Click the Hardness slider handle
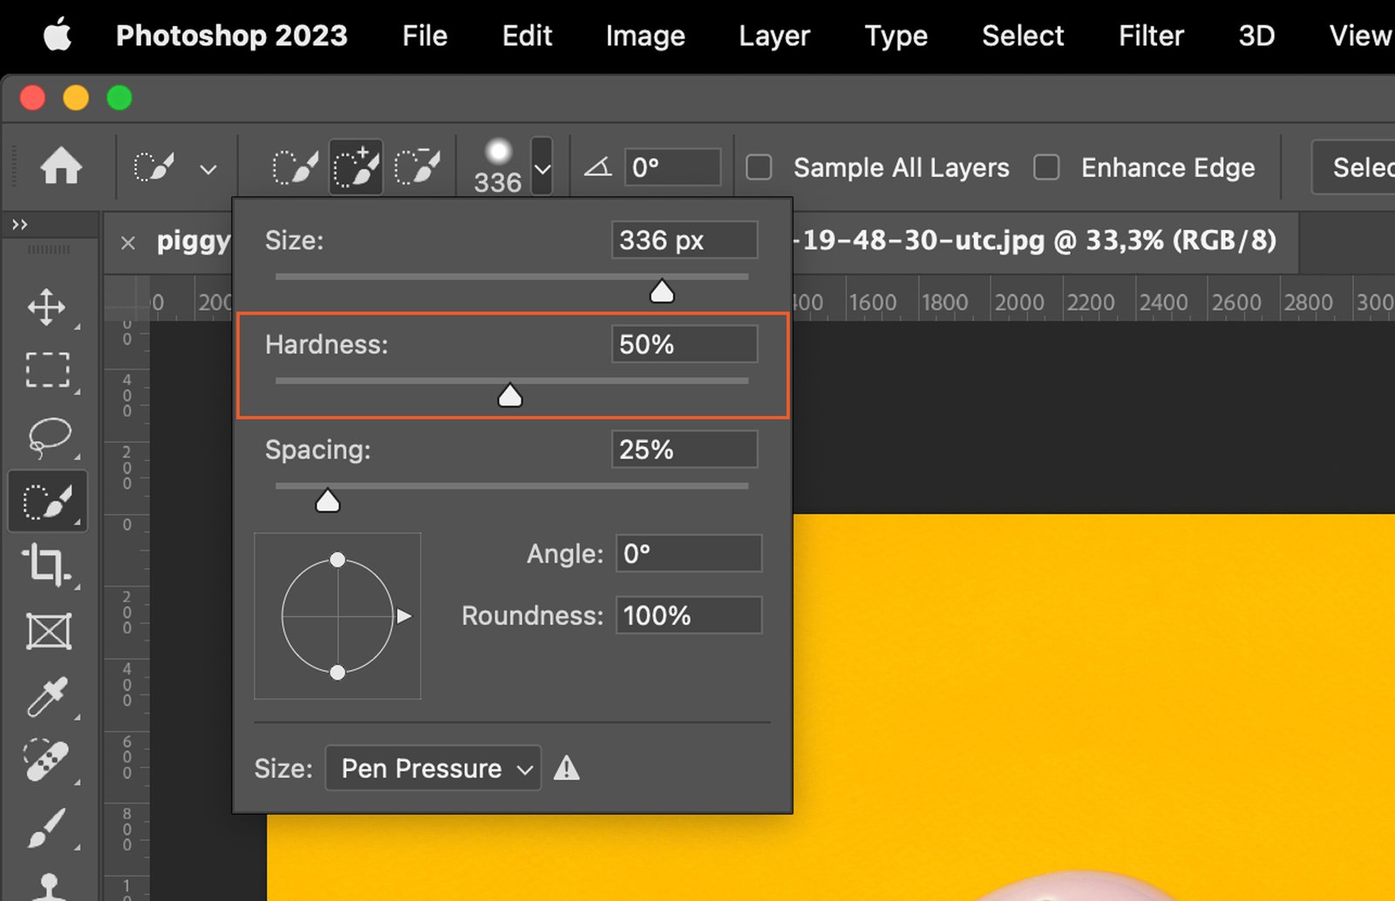The width and height of the screenshot is (1395, 901). [510, 397]
